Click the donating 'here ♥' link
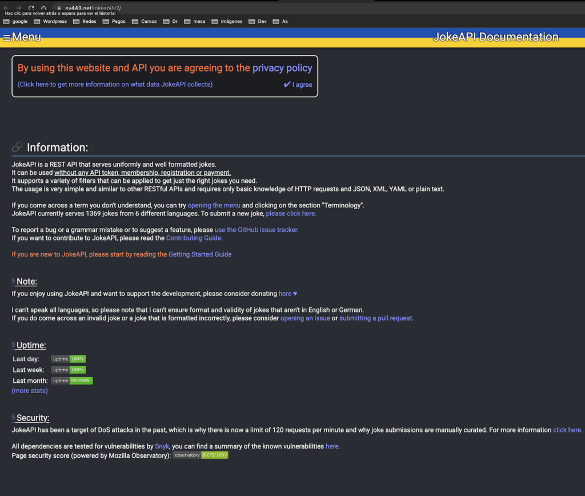 pyautogui.click(x=288, y=294)
